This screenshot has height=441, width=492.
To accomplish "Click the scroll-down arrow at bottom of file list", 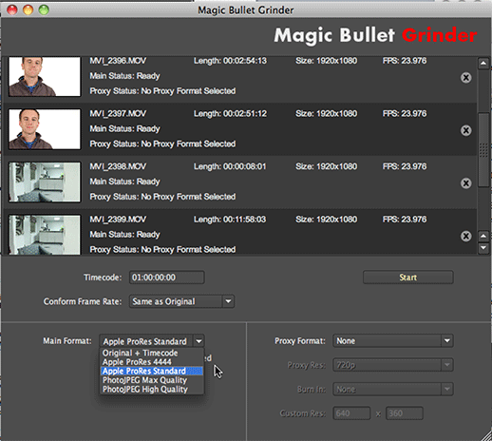I will (x=483, y=247).
